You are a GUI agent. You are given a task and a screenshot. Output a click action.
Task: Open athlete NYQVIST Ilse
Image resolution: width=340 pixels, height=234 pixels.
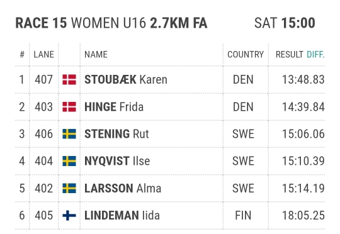tap(117, 161)
